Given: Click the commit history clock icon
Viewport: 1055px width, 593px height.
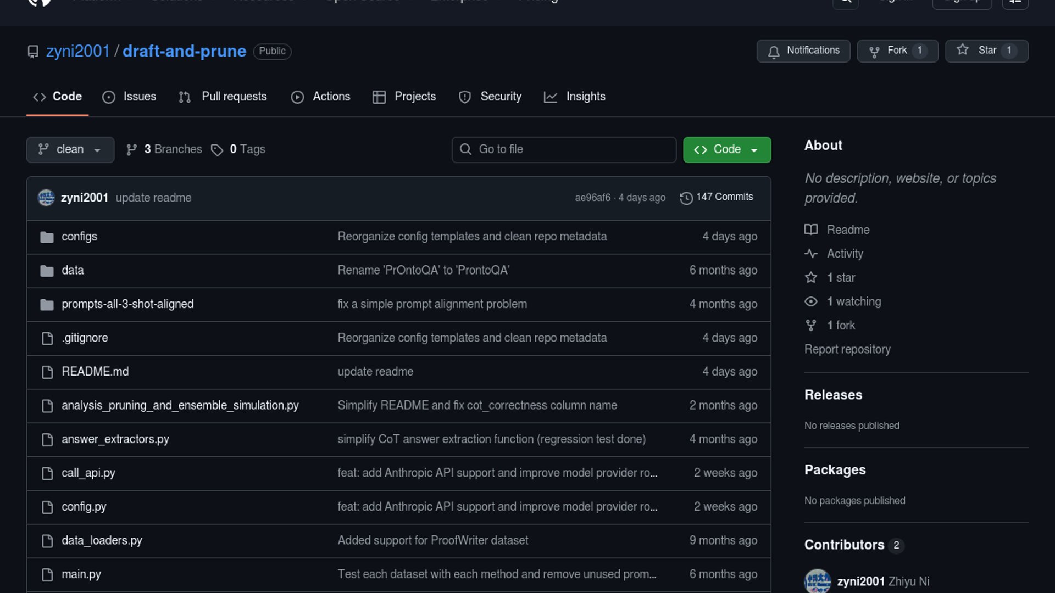Looking at the screenshot, I should pos(686,198).
